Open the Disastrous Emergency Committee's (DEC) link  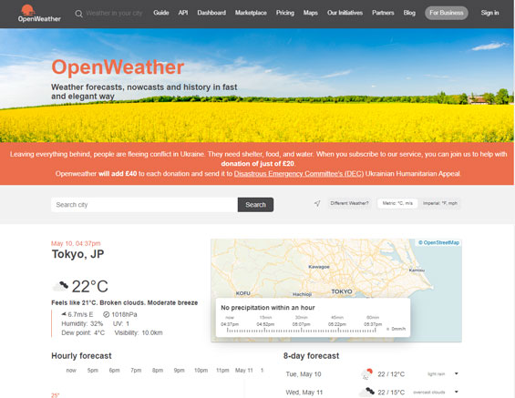pos(299,174)
